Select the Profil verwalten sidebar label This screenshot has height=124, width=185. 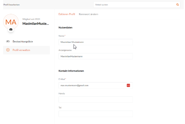coord(21,50)
